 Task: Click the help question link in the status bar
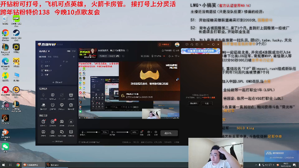tap(89, 142)
